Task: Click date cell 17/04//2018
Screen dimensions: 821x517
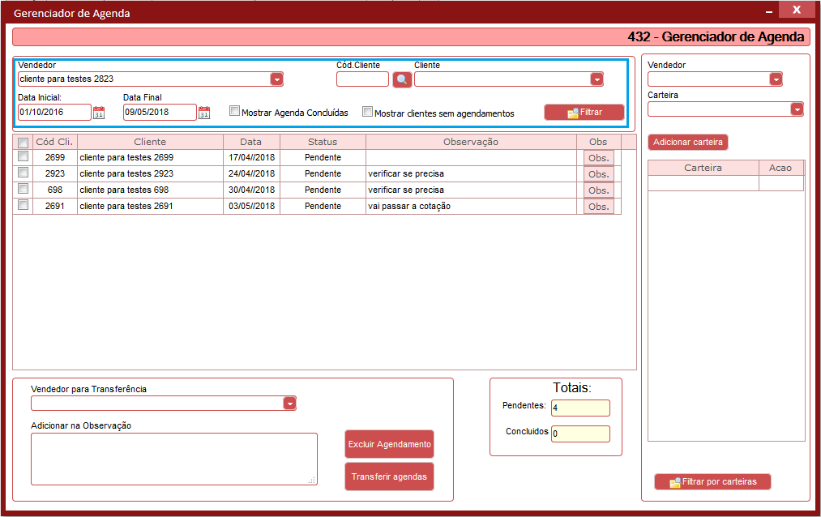Action: tap(251, 157)
